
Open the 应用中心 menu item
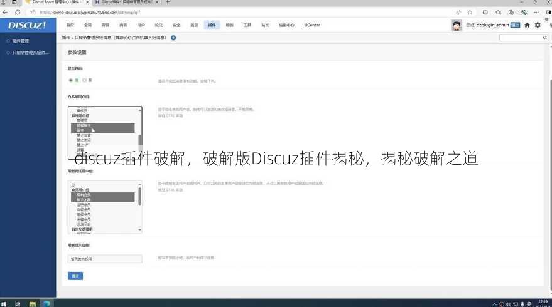pyautogui.click(x=286, y=25)
